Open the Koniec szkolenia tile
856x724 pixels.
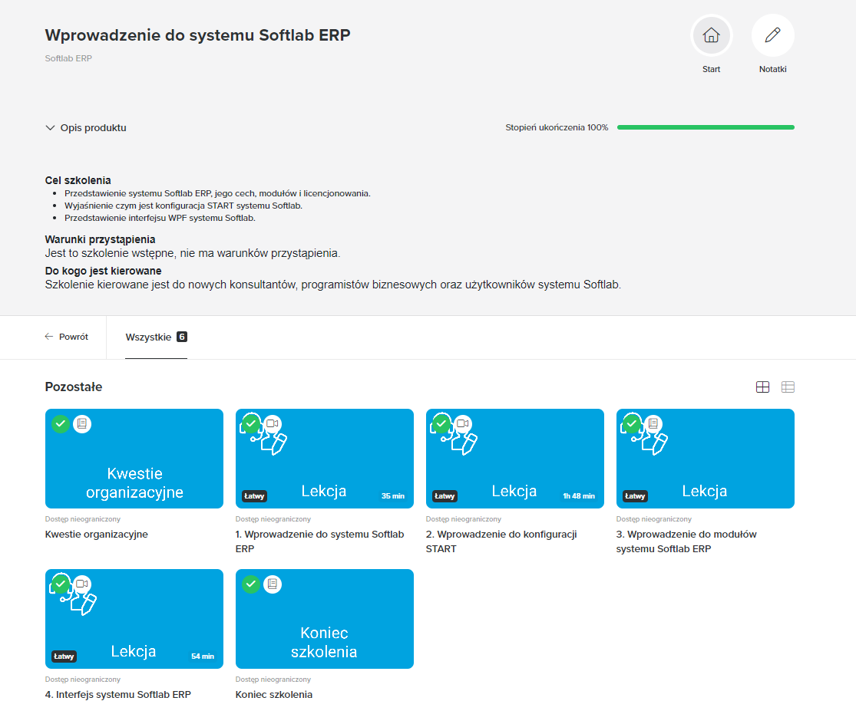click(x=325, y=619)
